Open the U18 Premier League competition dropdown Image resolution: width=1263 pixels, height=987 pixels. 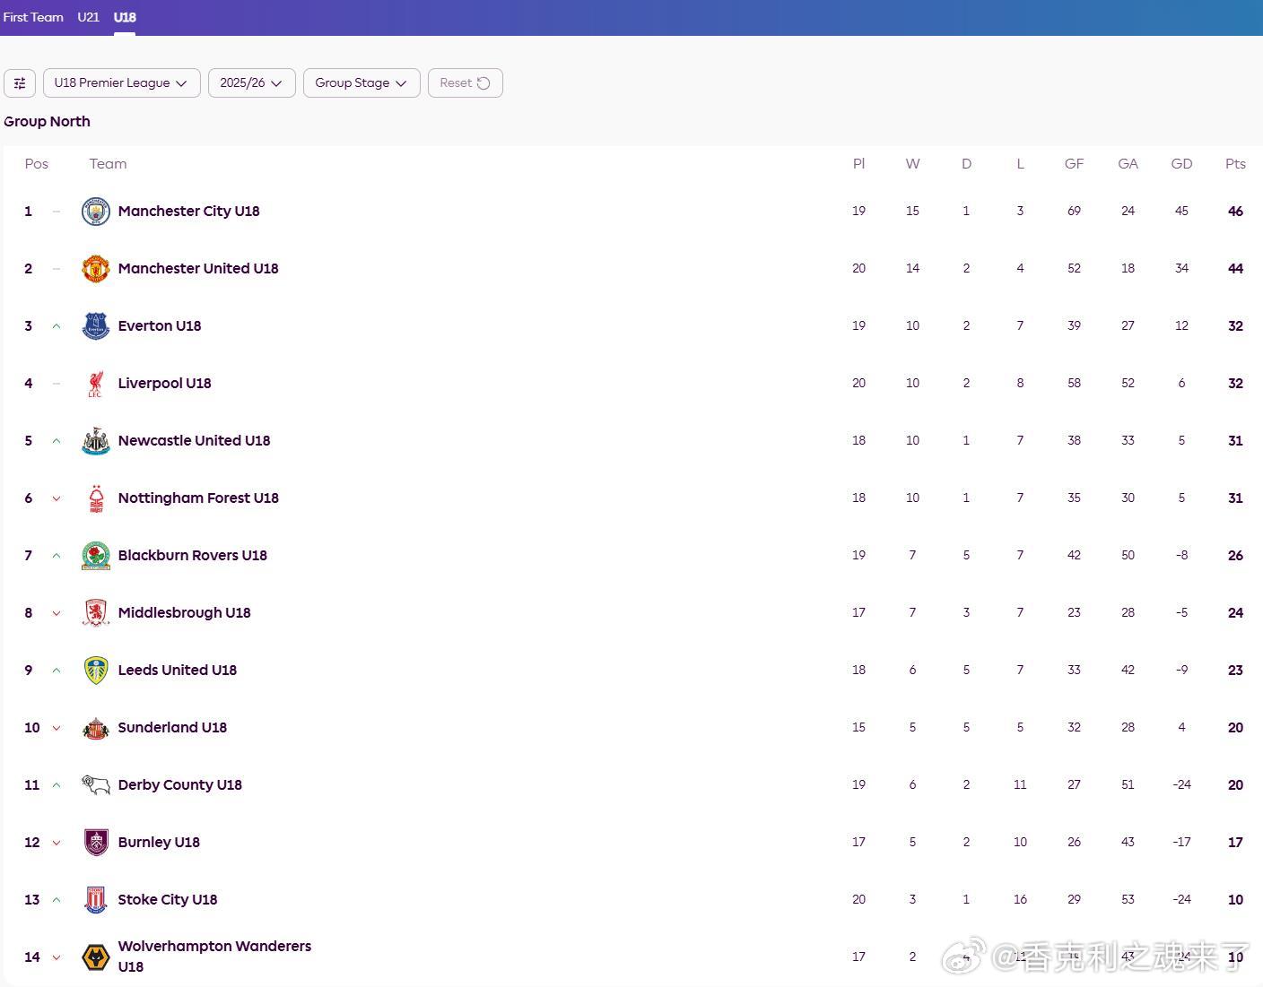[x=122, y=83]
